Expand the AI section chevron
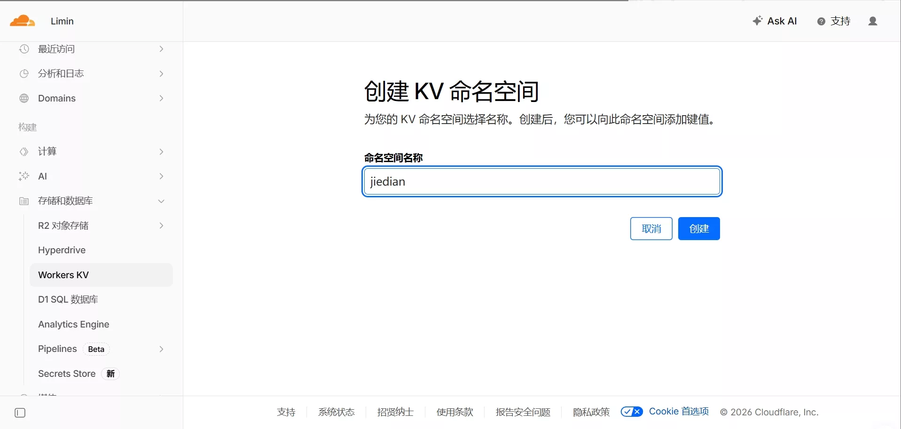Viewport: 901px width, 429px height. coord(161,176)
